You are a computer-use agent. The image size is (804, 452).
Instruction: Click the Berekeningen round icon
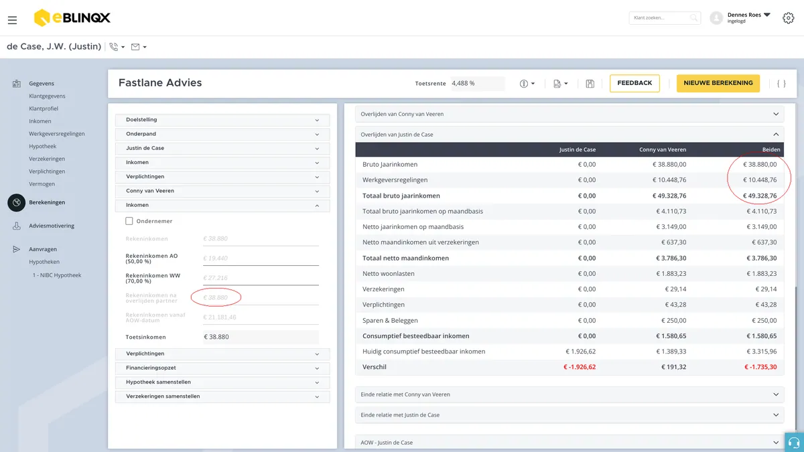16,202
